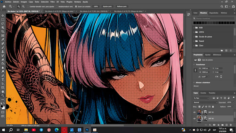
Task: Select the Move tool
Action: point(3,16)
